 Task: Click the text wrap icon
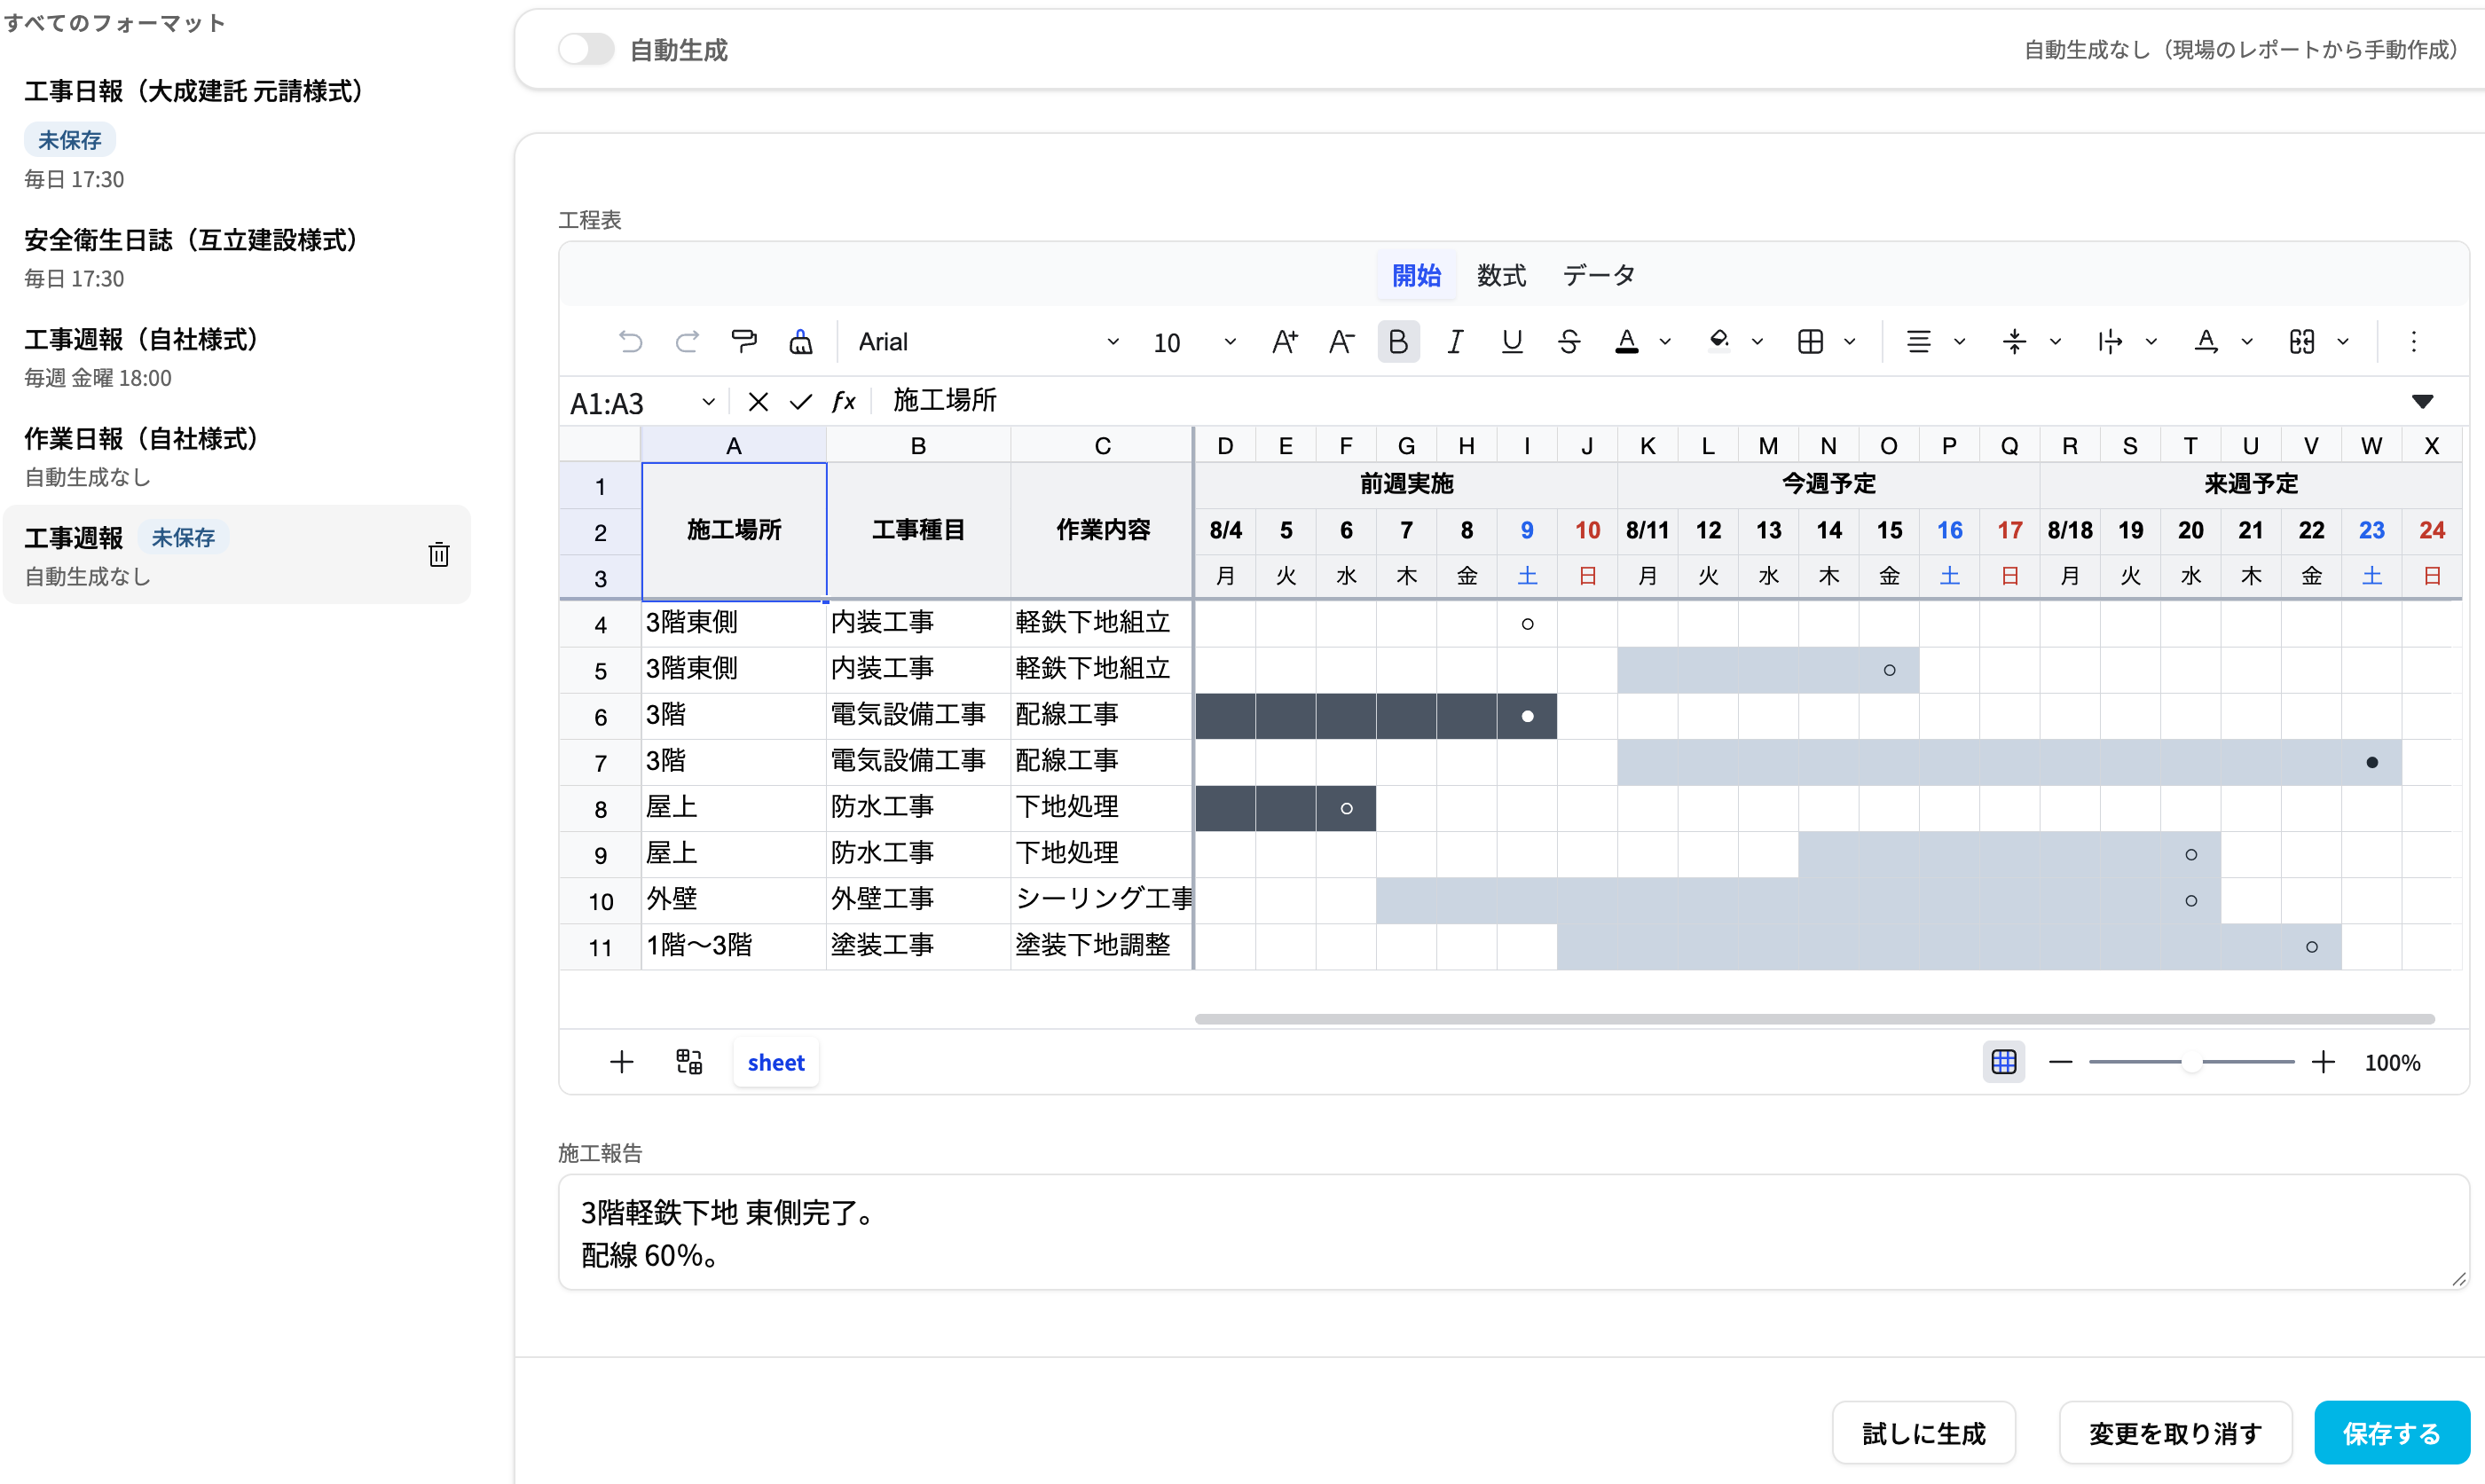point(2110,342)
